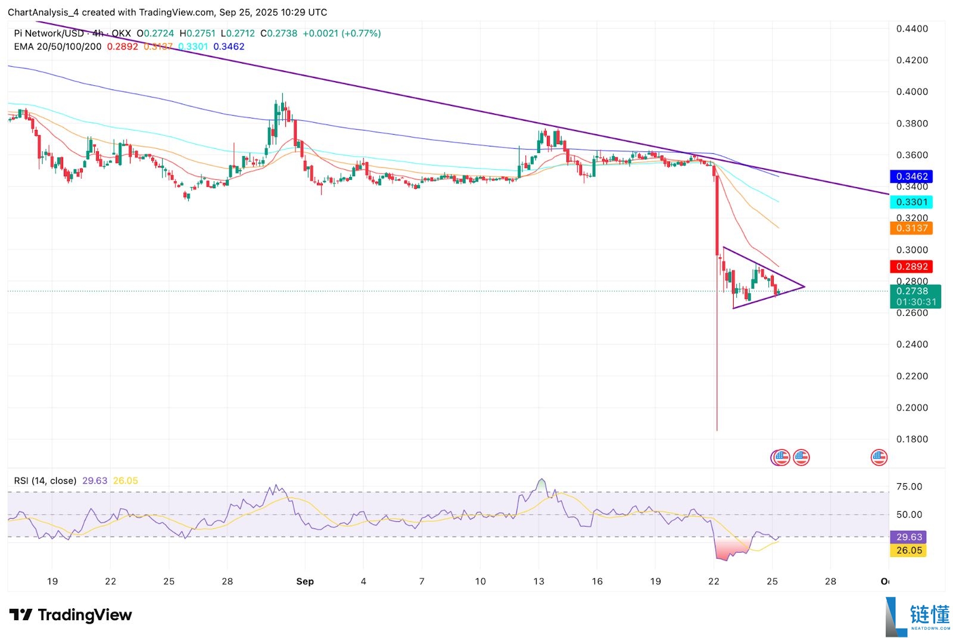
Task: Open the Pi Network/USD symbol title
Action: pos(49,33)
